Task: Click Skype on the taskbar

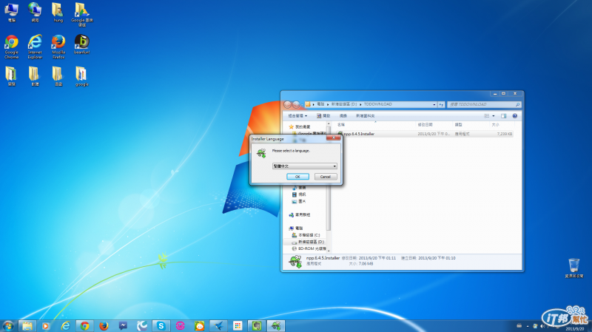Action: click(x=161, y=326)
